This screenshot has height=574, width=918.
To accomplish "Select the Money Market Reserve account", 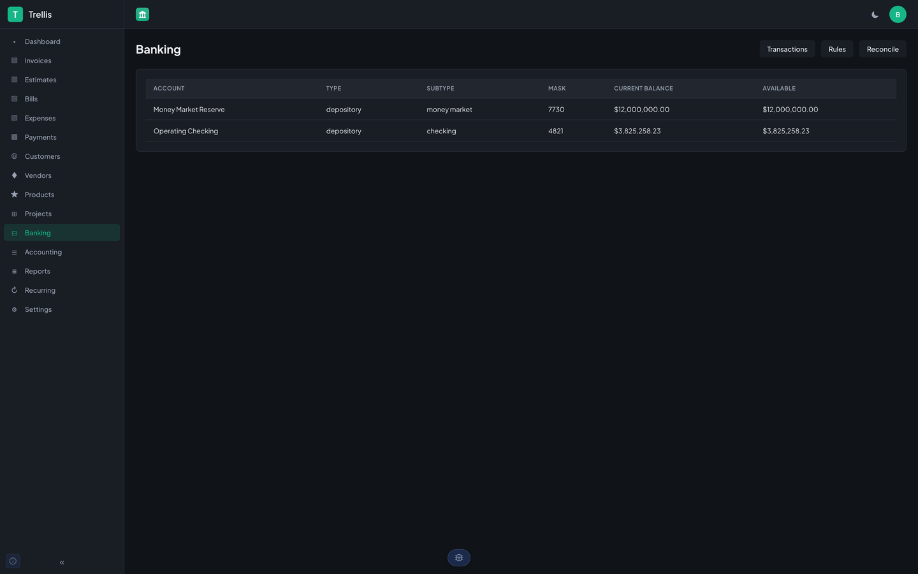I will click(x=189, y=110).
